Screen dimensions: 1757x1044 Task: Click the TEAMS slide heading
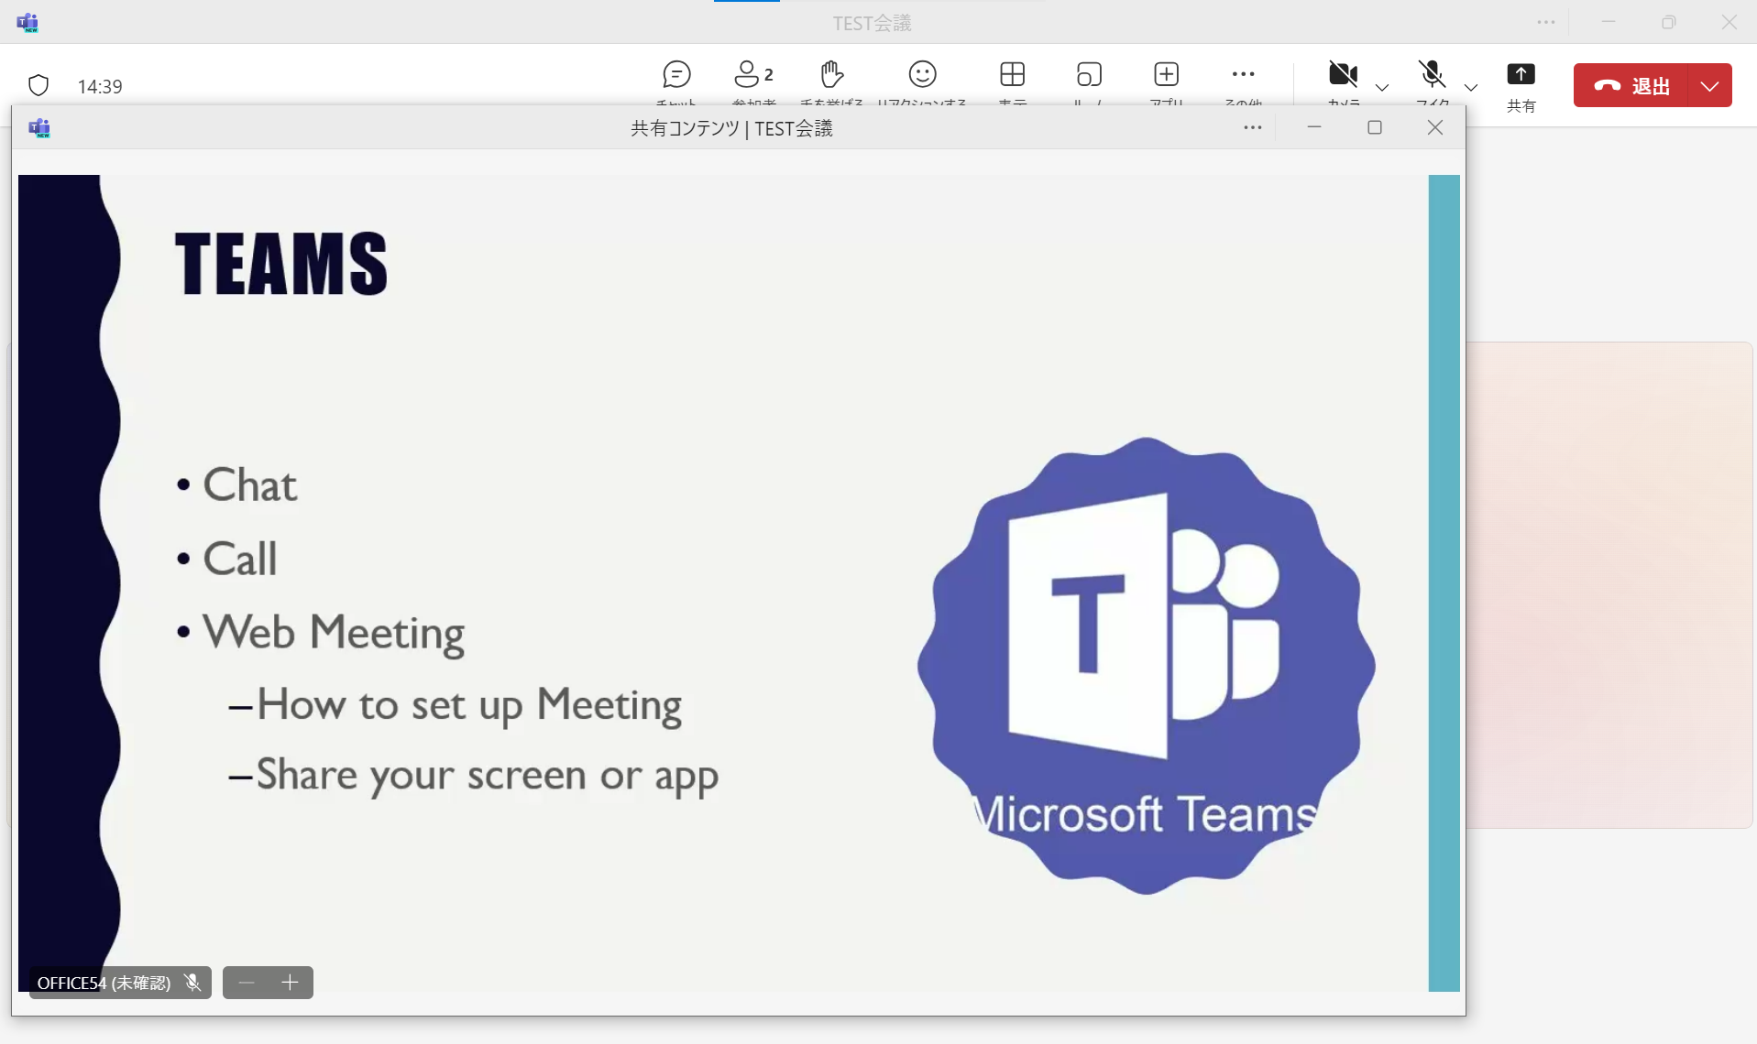(x=281, y=264)
